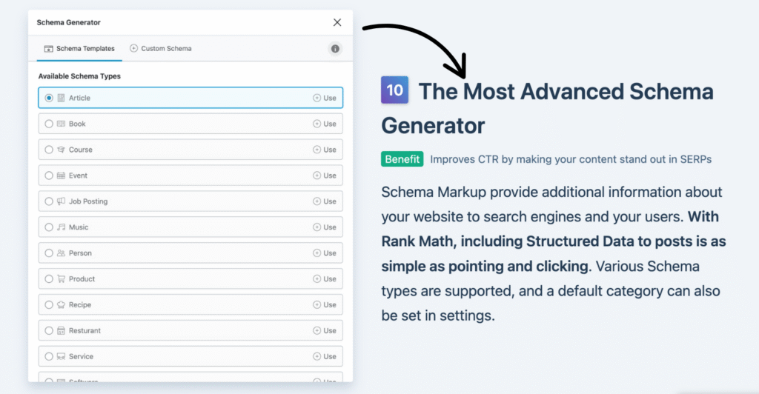
Task: Select the Article radio button
Action: click(49, 98)
